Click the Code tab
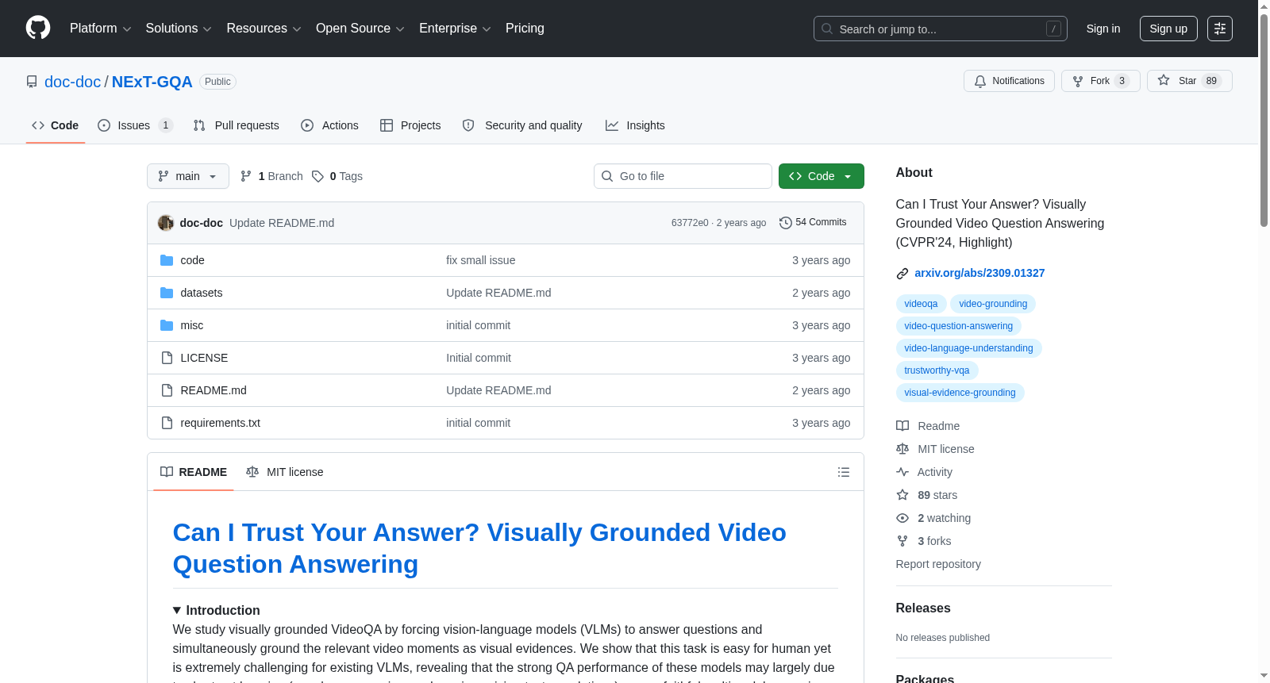The width and height of the screenshot is (1270, 683). click(56, 125)
